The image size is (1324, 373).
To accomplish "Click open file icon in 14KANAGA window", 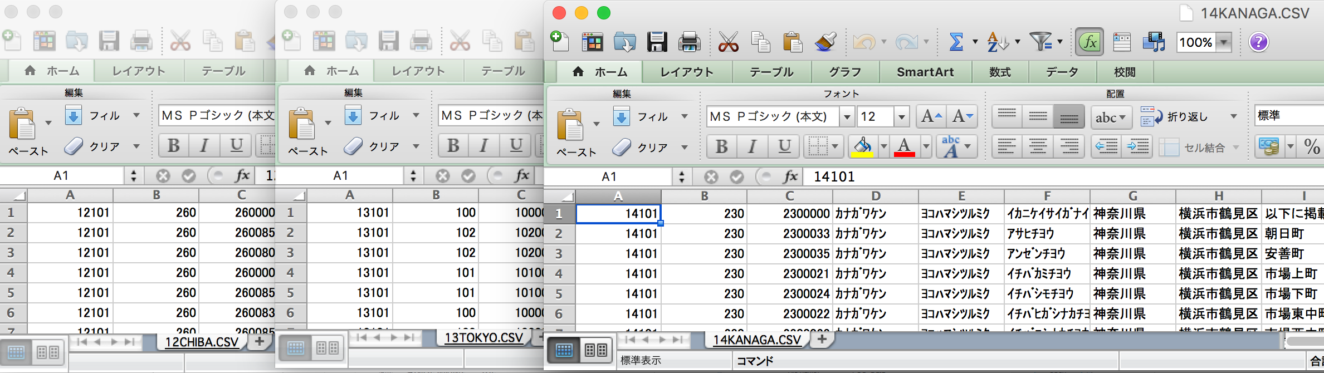I will (625, 42).
